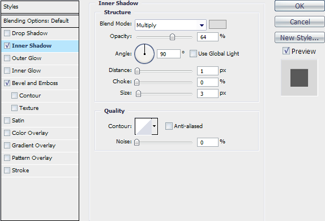Enable the Drop Shadow checkbox
The image size is (325, 221).
(7, 33)
